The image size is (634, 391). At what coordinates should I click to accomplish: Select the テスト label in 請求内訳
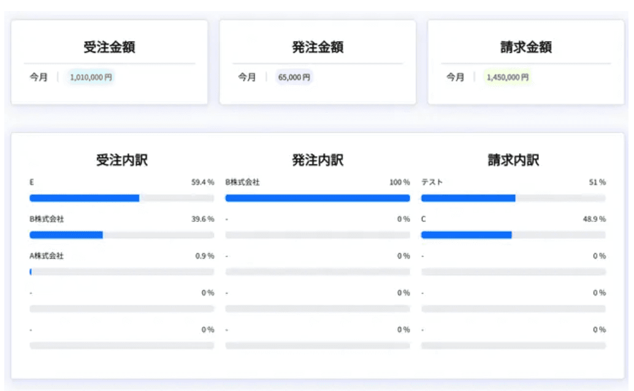tap(432, 182)
